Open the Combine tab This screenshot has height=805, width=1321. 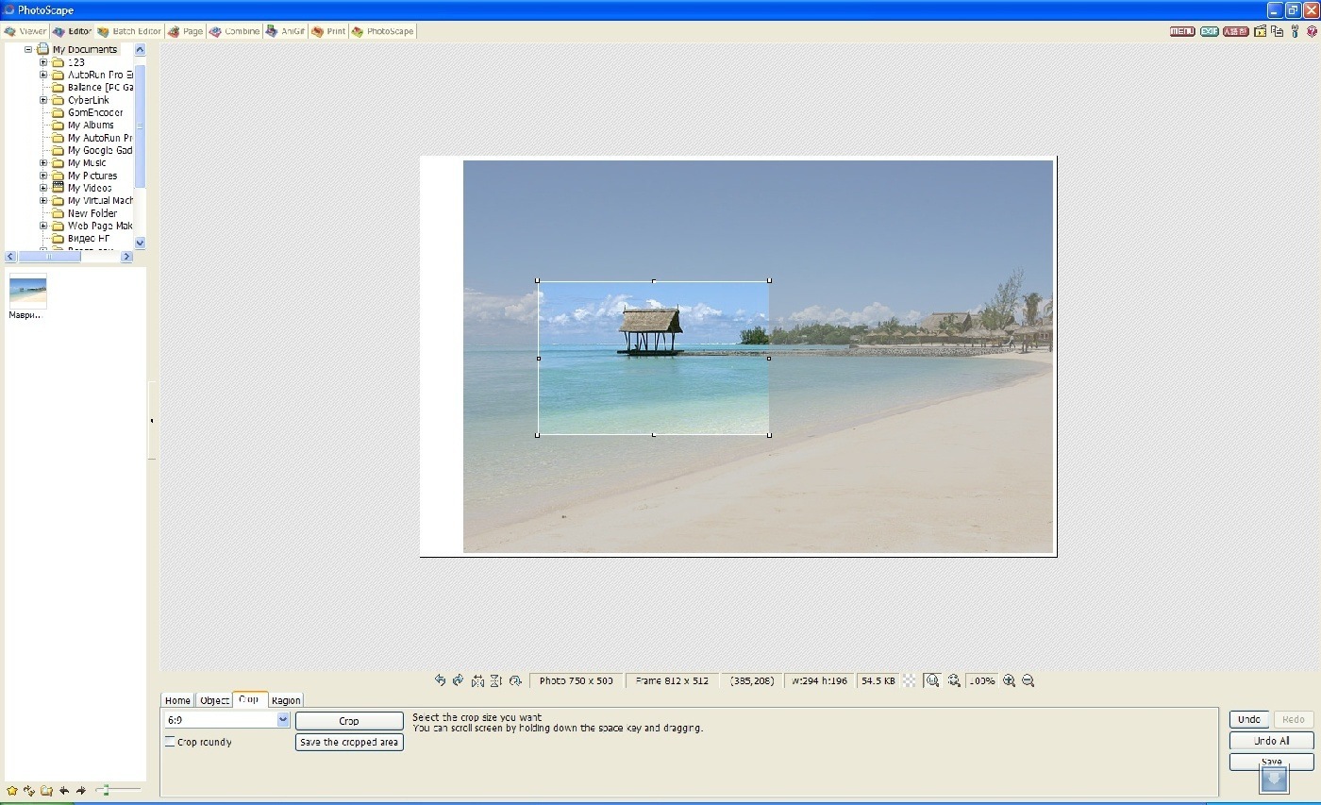click(235, 31)
